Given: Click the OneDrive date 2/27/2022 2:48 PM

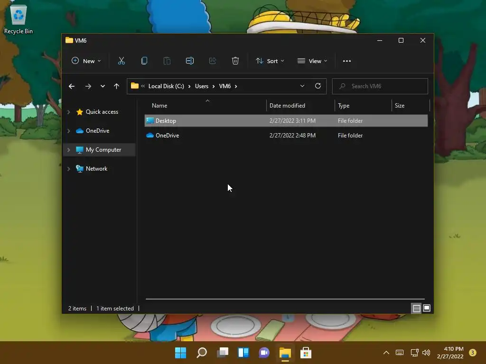Looking at the screenshot, I should [x=292, y=135].
